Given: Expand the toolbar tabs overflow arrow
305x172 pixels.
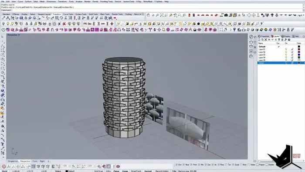Looking at the screenshot, I should coord(140,14).
